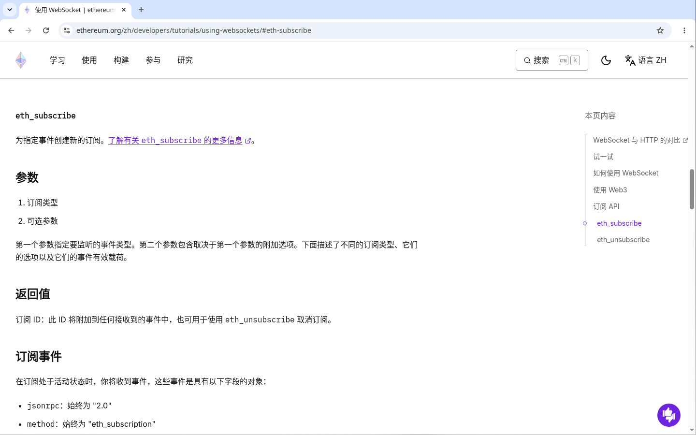The image size is (696, 435).
Task: Click scrollbar down arrow
Action: click(692, 430)
